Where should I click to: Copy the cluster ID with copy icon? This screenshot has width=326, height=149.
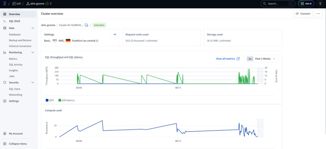coord(86,25)
